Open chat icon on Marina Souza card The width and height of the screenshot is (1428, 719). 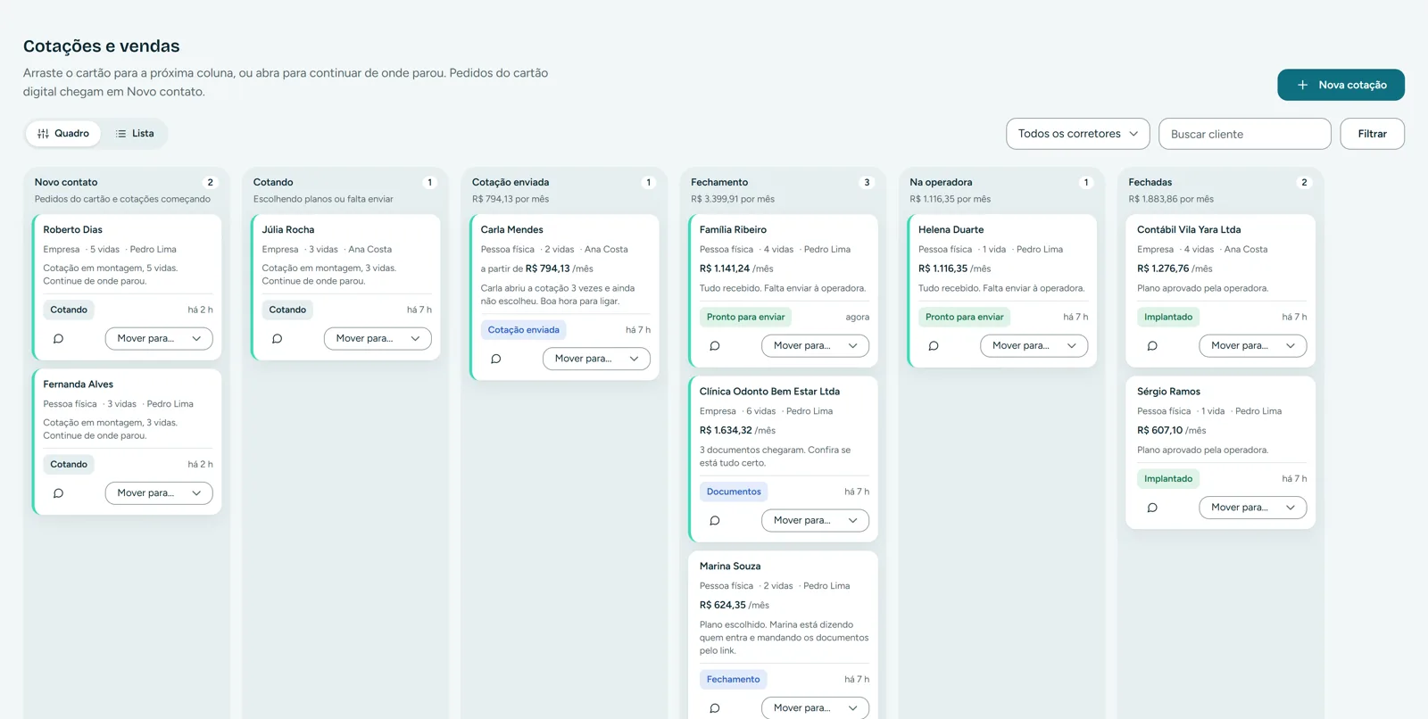click(x=714, y=708)
